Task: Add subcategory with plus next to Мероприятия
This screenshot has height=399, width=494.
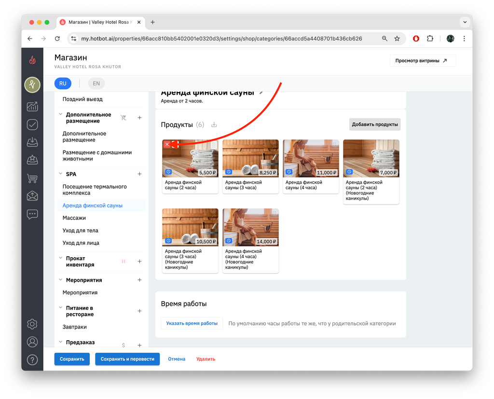Action: (139, 280)
